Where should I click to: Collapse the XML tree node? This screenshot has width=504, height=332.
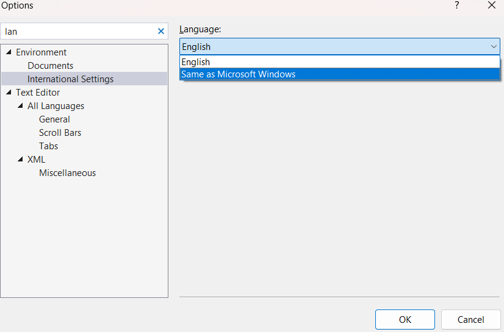click(20, 160)
